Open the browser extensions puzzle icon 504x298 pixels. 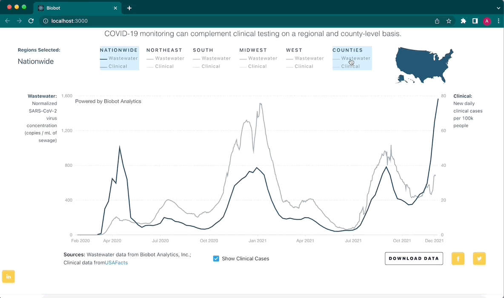coord(464,21)
